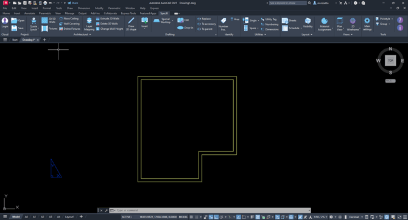Toggle MODEL space button in status bar

click(x=183, y=217)
